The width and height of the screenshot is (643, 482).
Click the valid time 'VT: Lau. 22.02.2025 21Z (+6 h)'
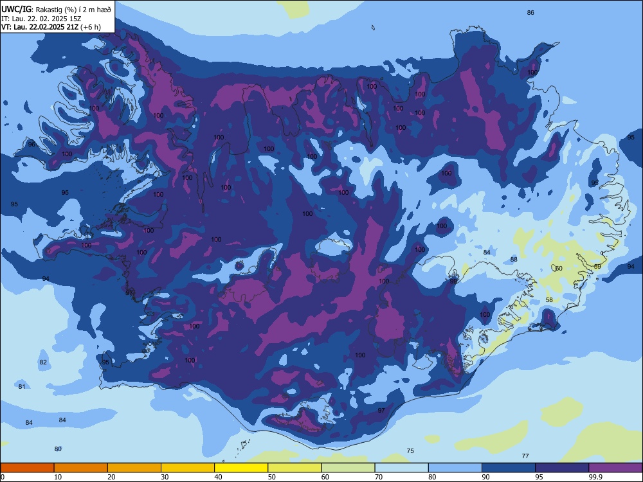point(51,27)
